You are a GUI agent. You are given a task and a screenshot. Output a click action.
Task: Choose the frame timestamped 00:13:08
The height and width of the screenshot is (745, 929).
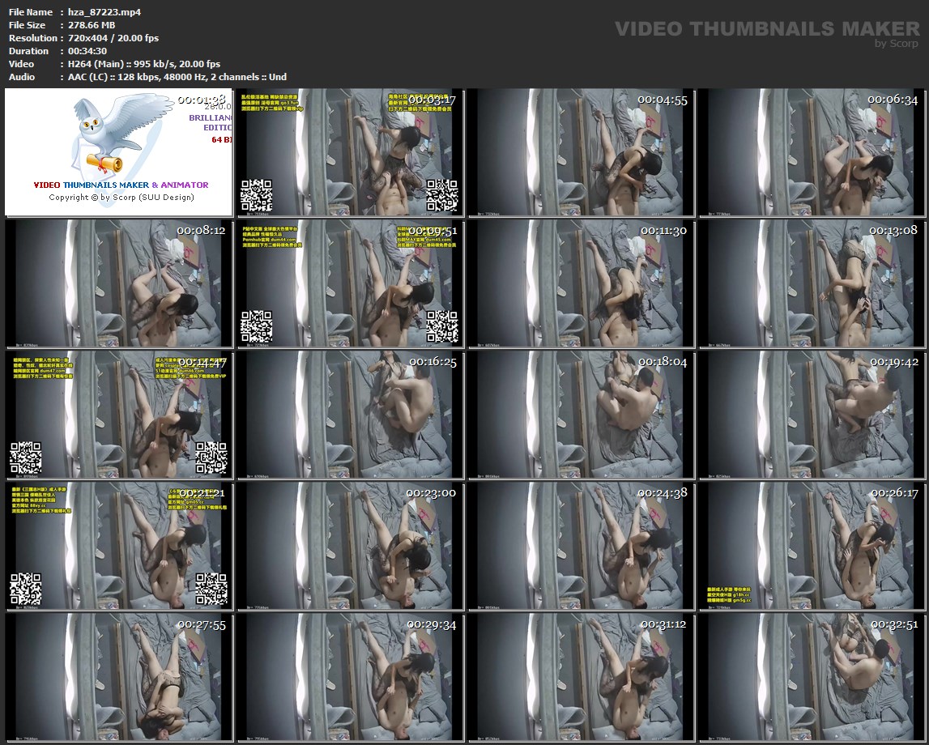[x=811, y=283]
